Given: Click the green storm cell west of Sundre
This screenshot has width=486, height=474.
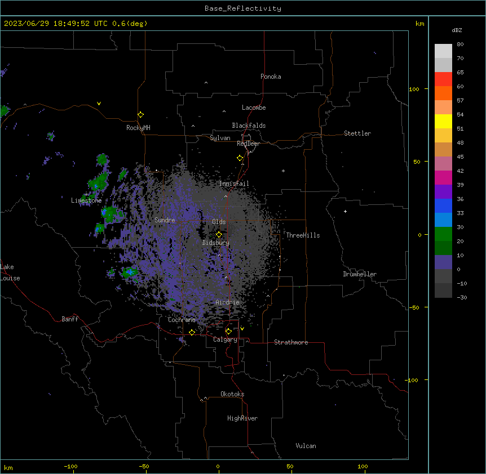Looking at the screenshot, I should tap(112, 213).
